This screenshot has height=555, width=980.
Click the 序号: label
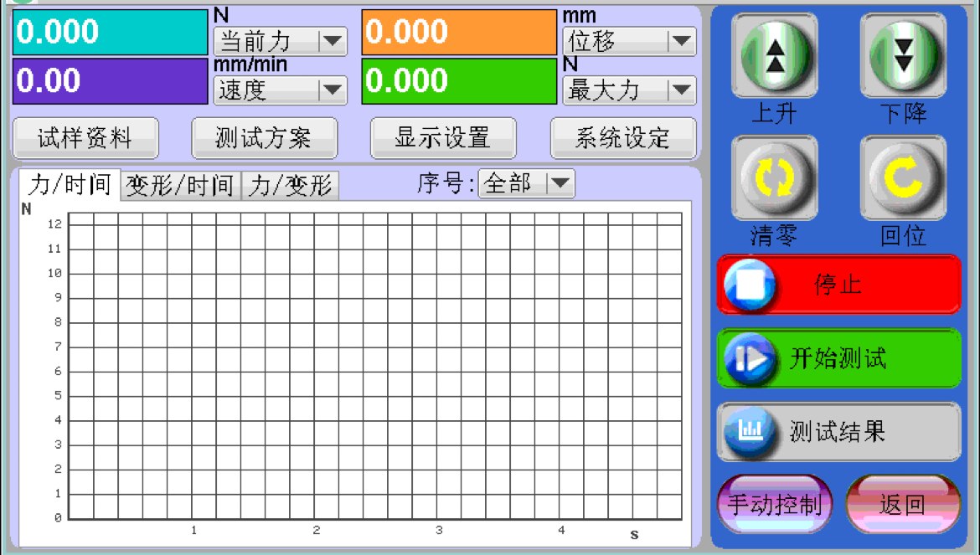click(x=446, y=183)
